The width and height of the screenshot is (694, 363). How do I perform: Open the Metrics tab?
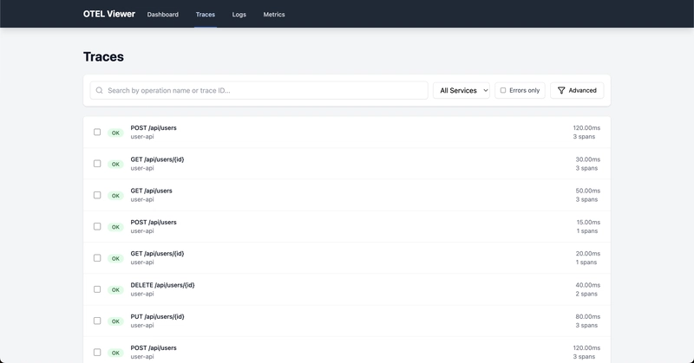coord(274,15)
